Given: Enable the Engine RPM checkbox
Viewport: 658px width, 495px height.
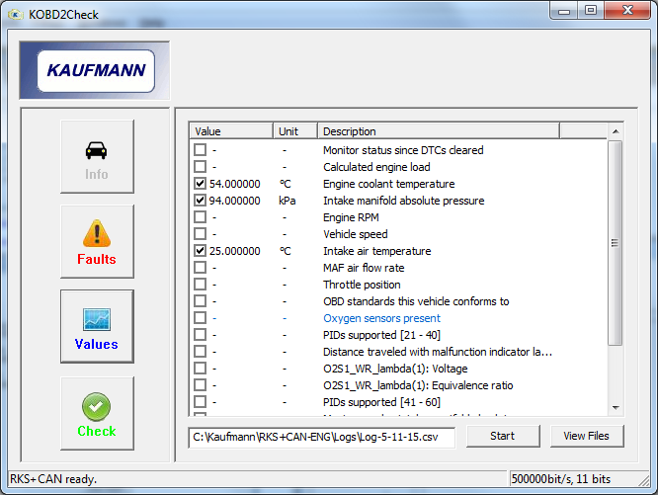Looking at the screenshot, I should coord(201,217).
